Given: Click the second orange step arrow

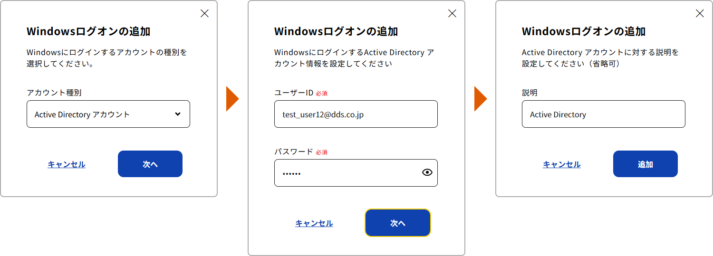Looking at the screenshot, I should tap(481, 99).
